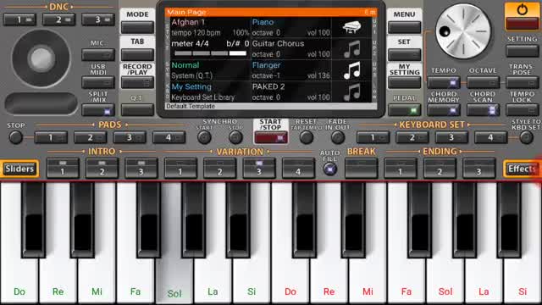Click the ribbon strip below the joystick
542x305 pixels.
pyautogui.click(x=41, y=103)
